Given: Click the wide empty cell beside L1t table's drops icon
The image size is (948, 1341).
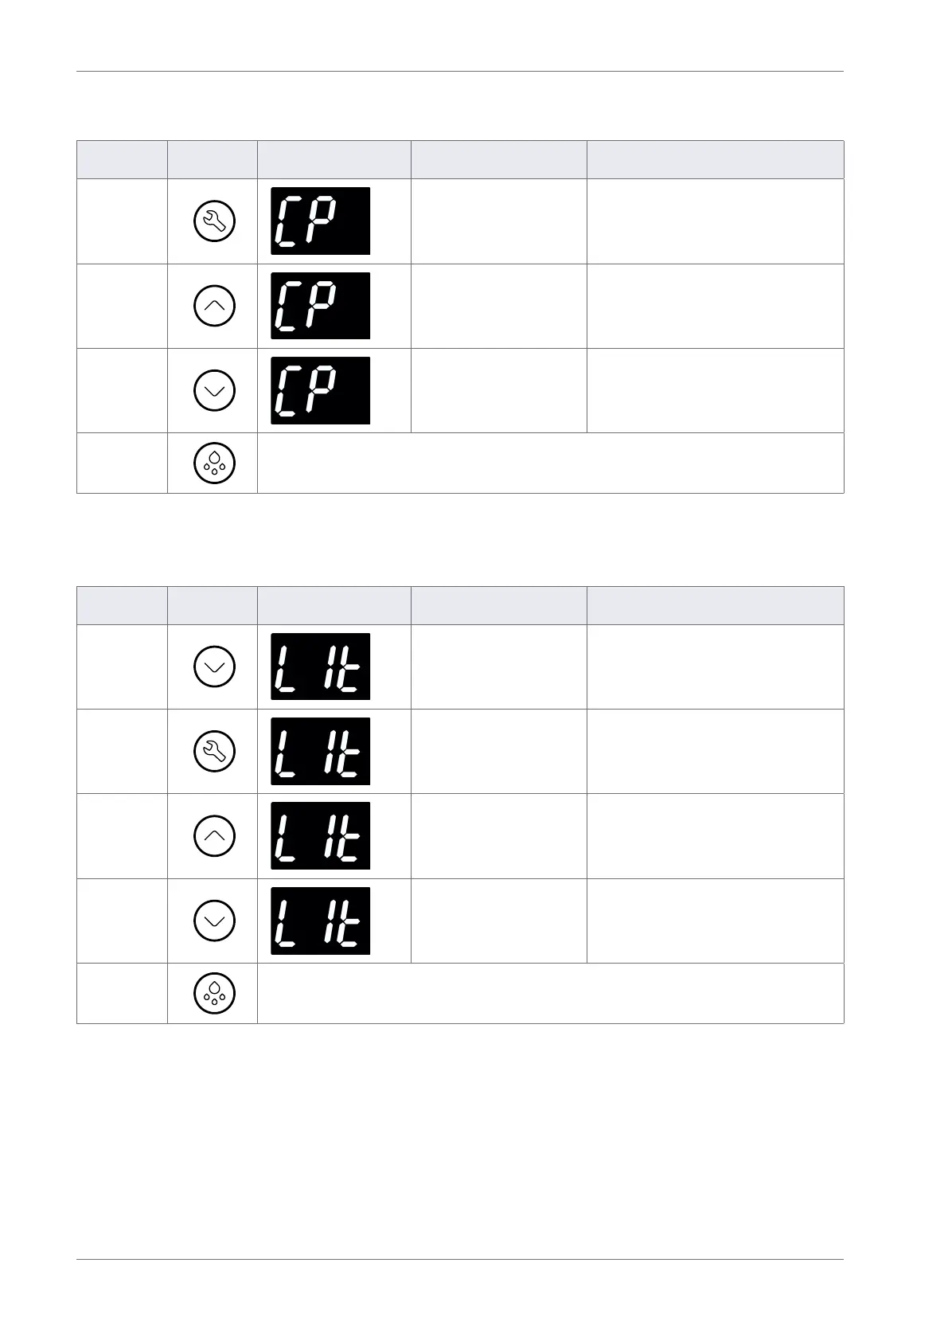Looking at the screenshot, I should (550, 993).
